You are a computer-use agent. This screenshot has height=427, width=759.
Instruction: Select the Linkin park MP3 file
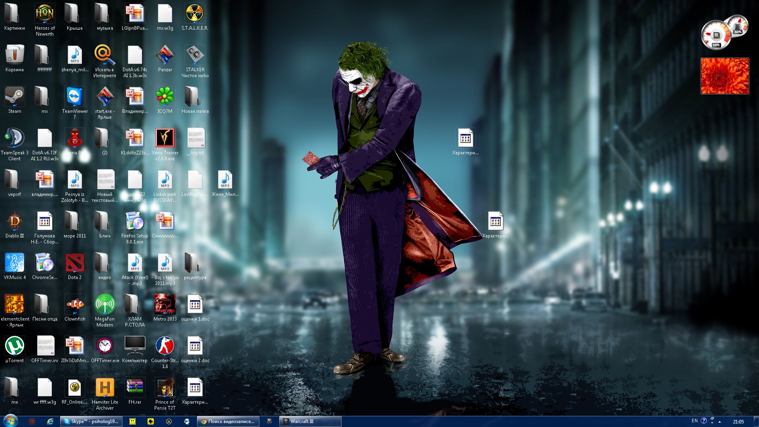click(165, 186)
